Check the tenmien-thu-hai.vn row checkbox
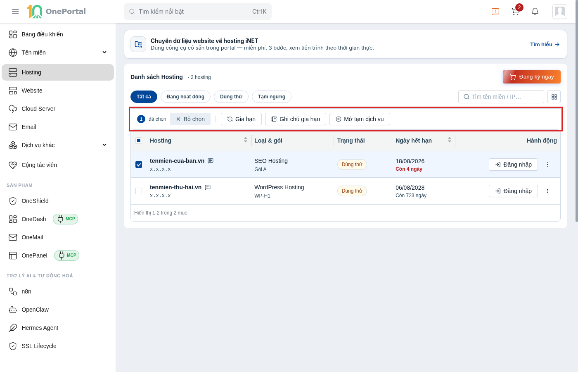 pos(139,191)
